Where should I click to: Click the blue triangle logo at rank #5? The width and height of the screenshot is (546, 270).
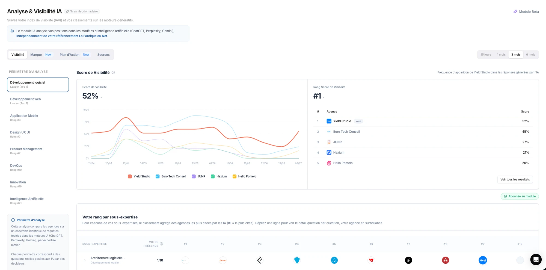coord(334,260)
